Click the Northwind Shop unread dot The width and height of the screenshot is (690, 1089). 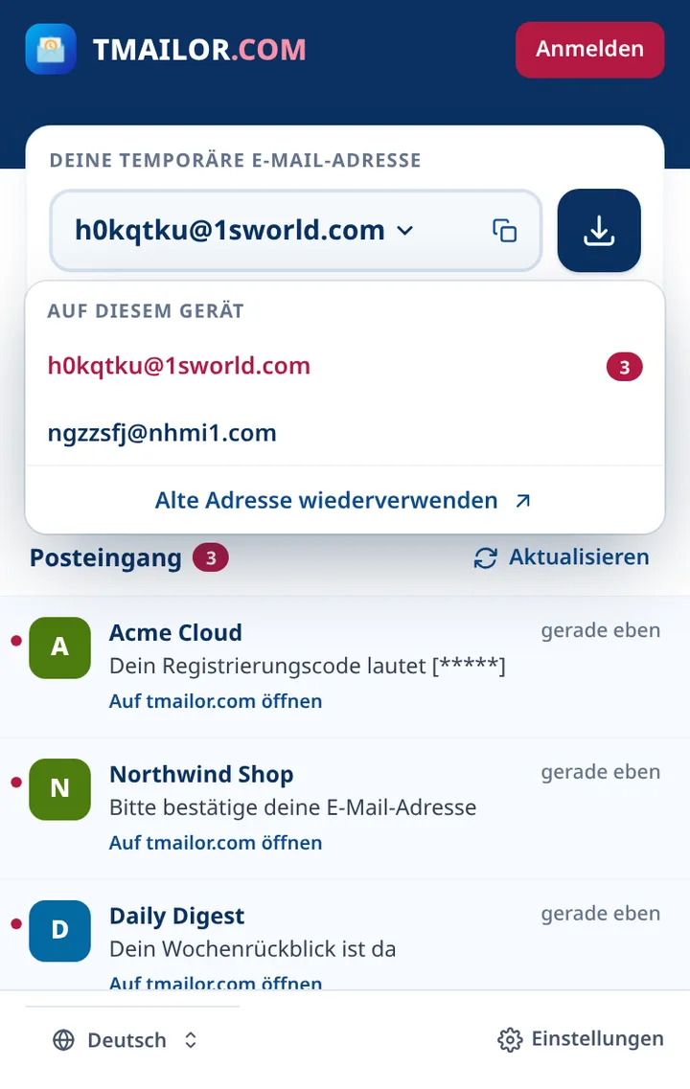(16, 782)
